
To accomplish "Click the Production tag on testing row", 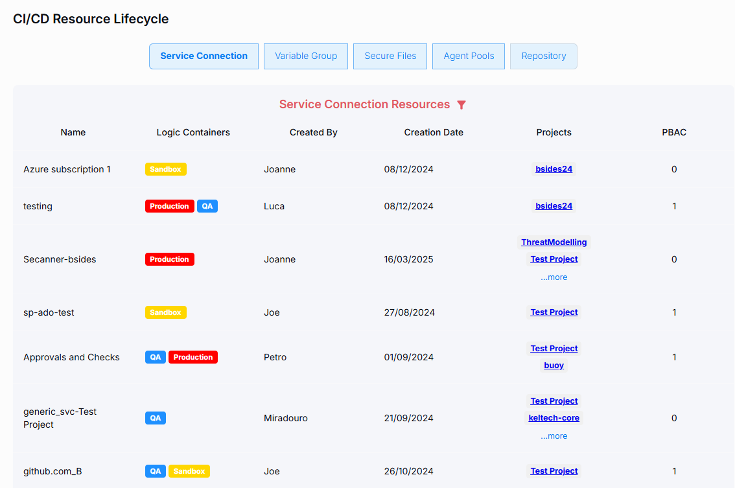I will tap(169, 206).
